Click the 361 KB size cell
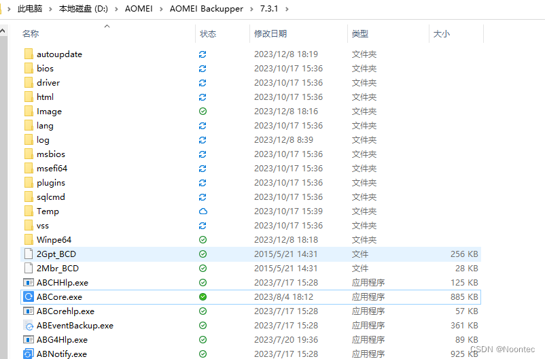The image size is (545, 359). click(x=464, y=325)
